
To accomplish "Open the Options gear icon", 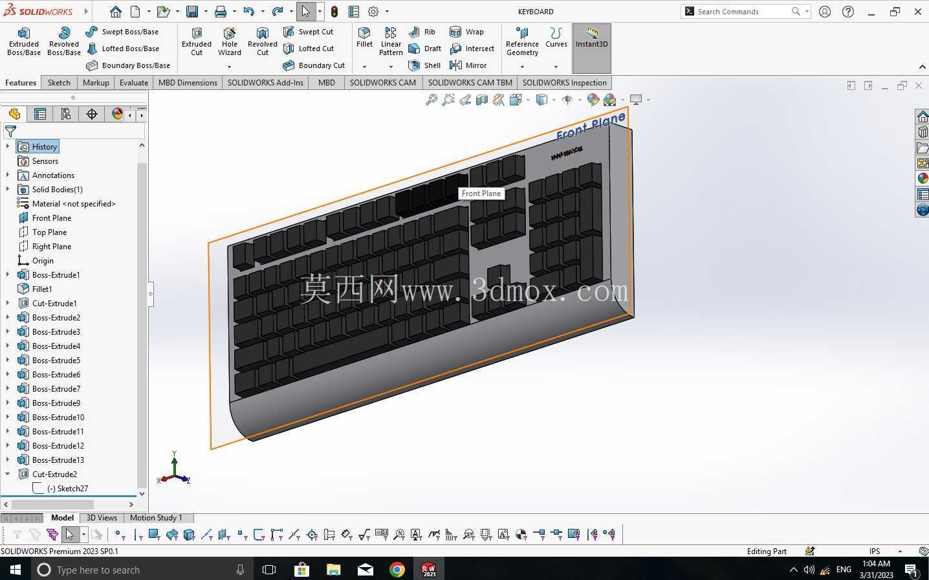I will pos(373,12).
